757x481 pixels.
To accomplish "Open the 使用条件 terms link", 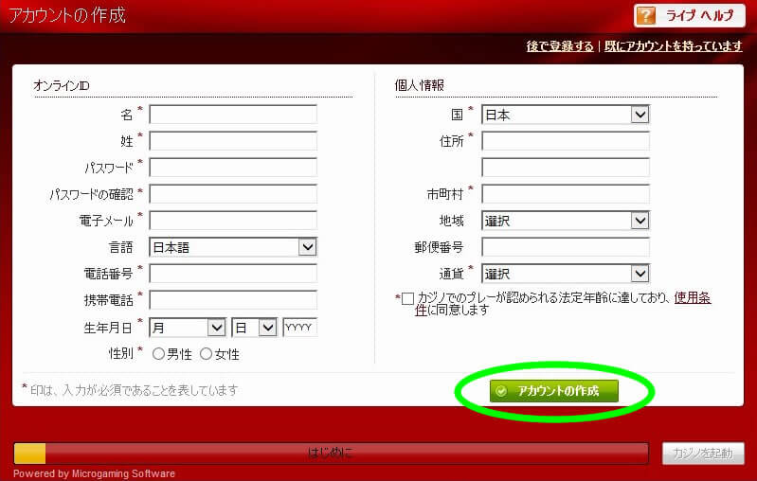I will 693,297.
